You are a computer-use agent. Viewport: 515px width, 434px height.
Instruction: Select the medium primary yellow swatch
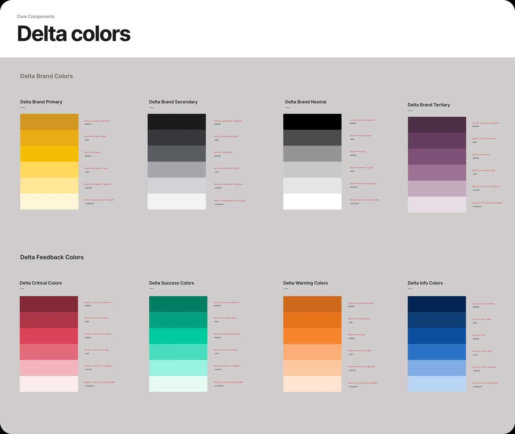click(x=49, y=154)
